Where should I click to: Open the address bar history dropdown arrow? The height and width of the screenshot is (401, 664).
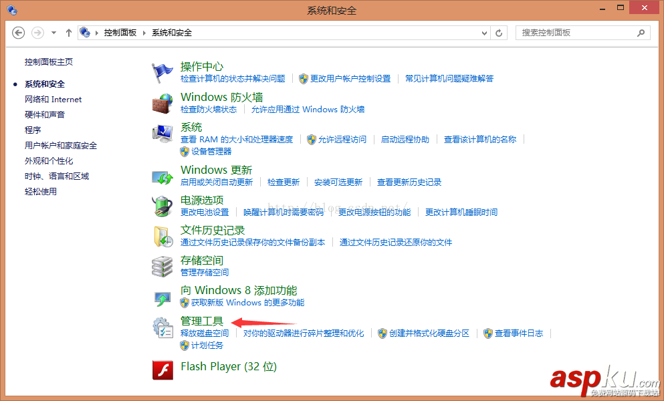[x=483, y=32]
